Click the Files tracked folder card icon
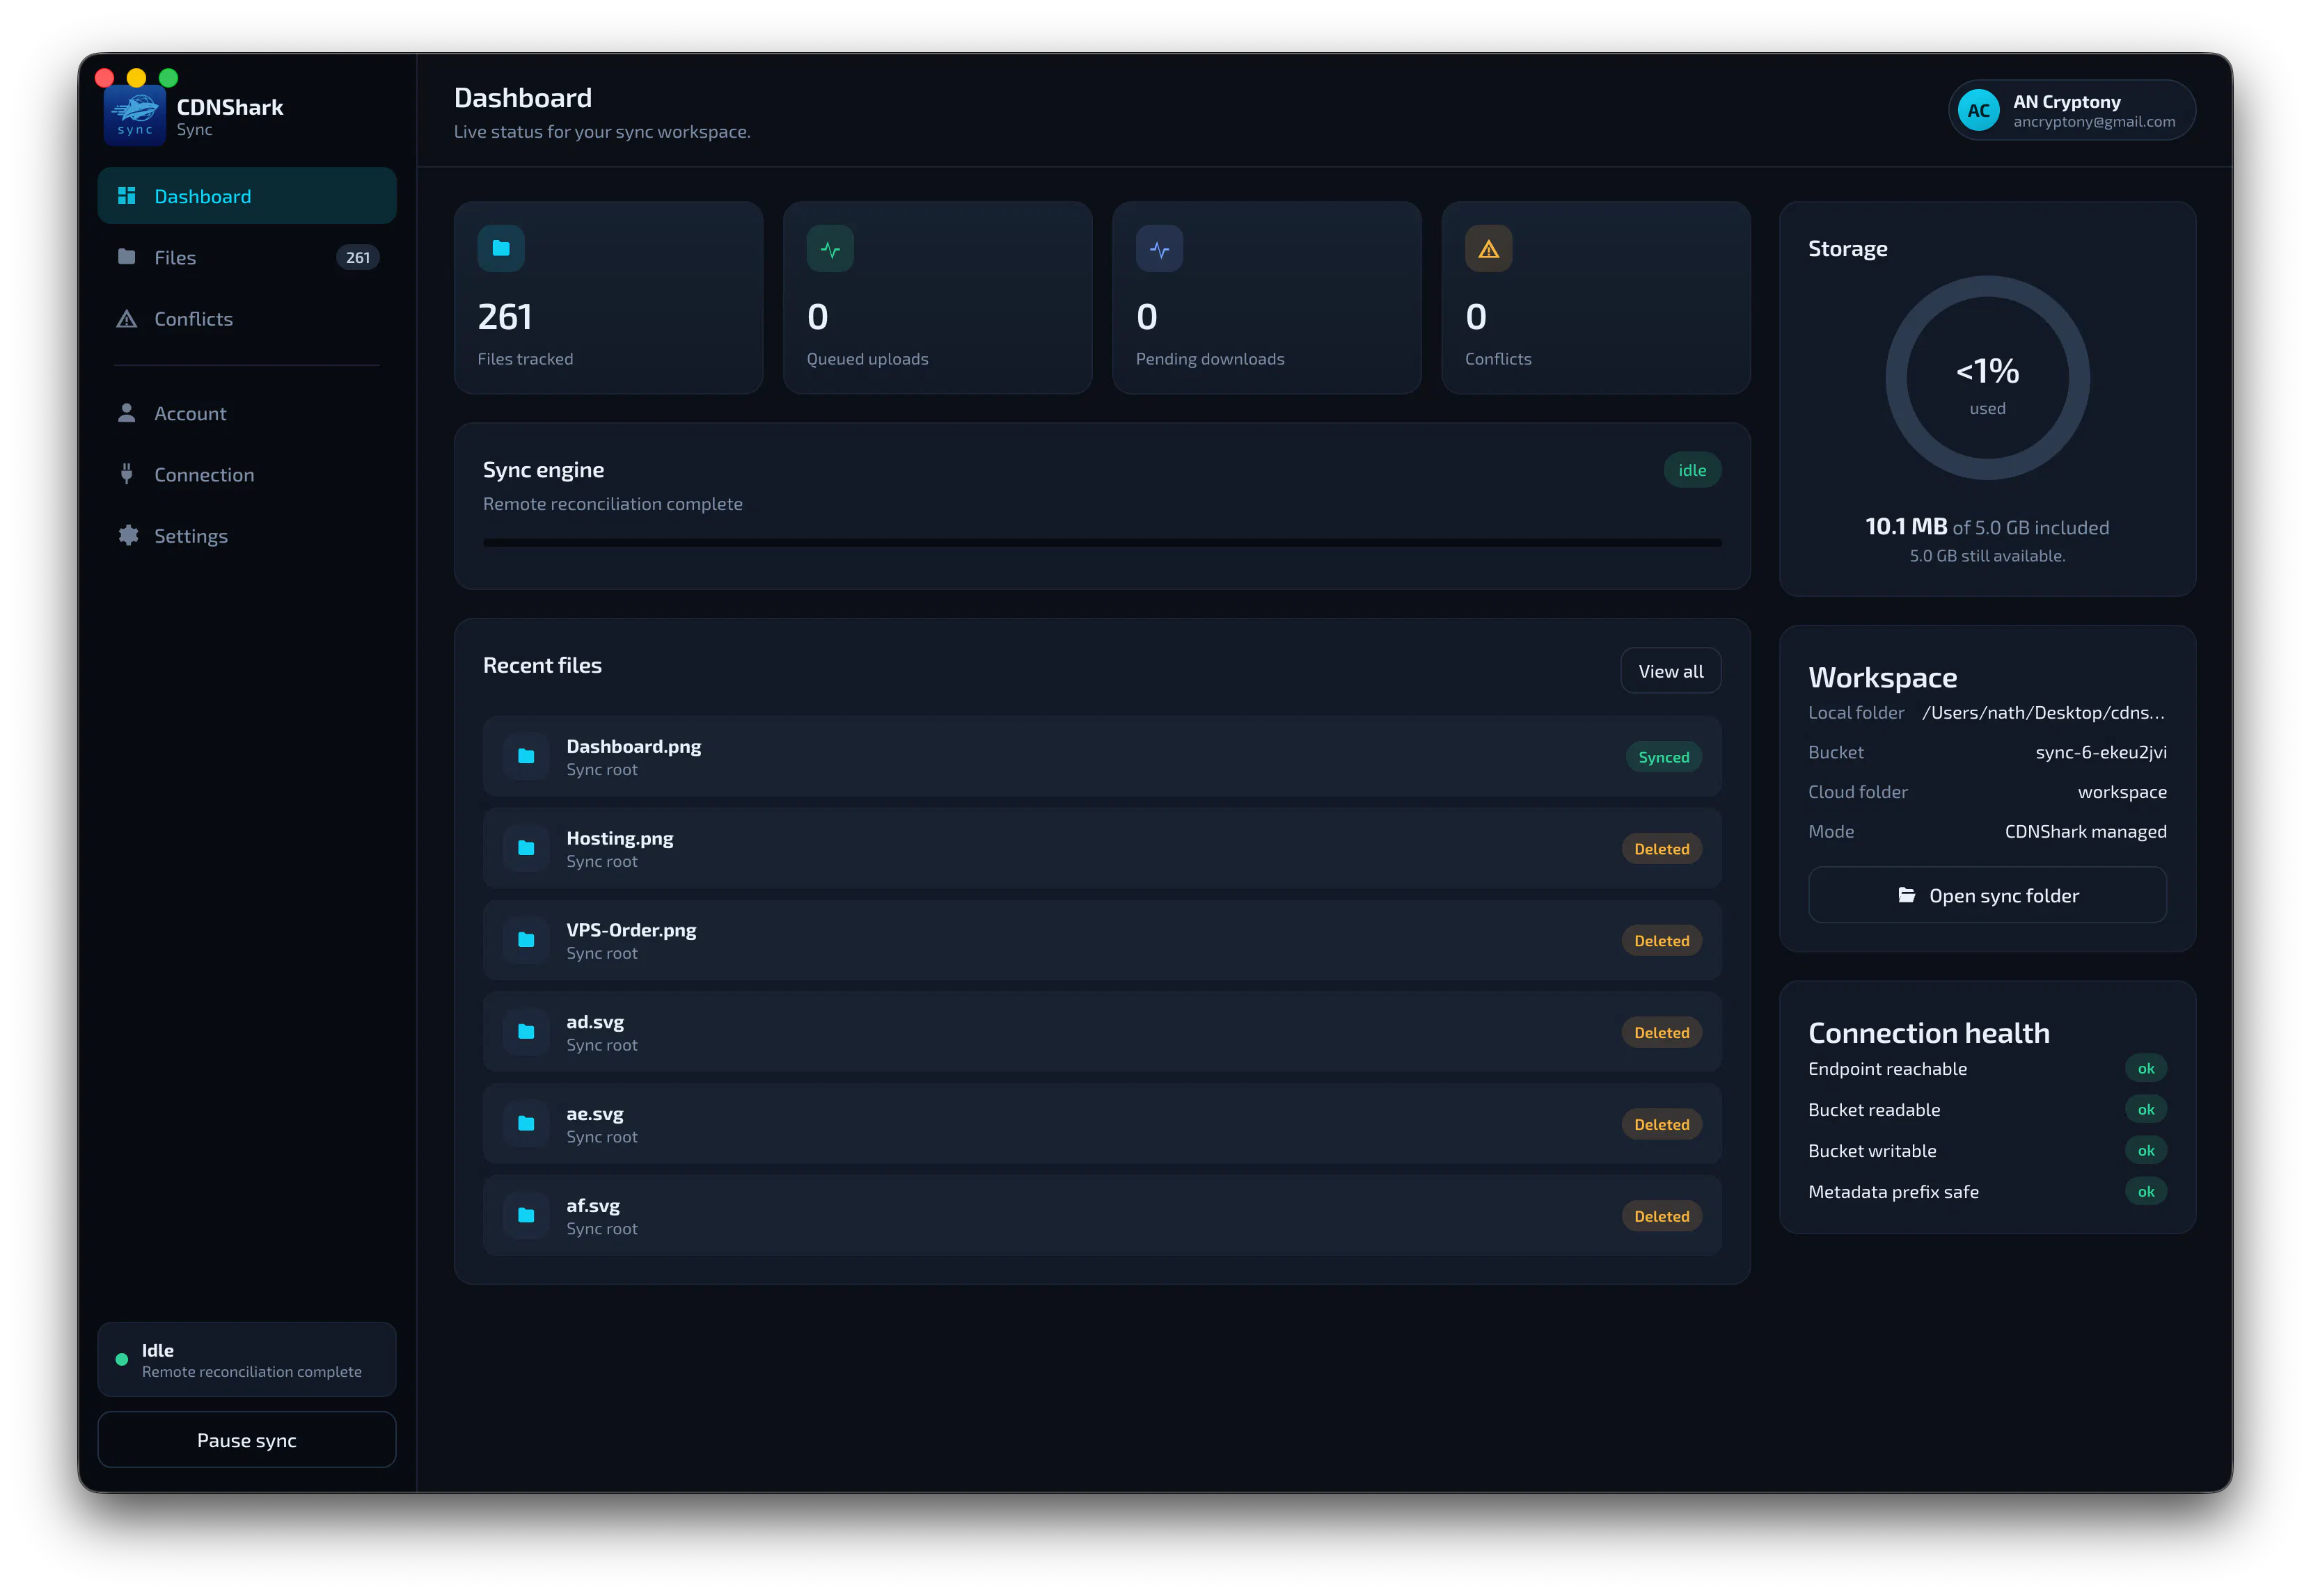2311x1596 pixels. 501,248
